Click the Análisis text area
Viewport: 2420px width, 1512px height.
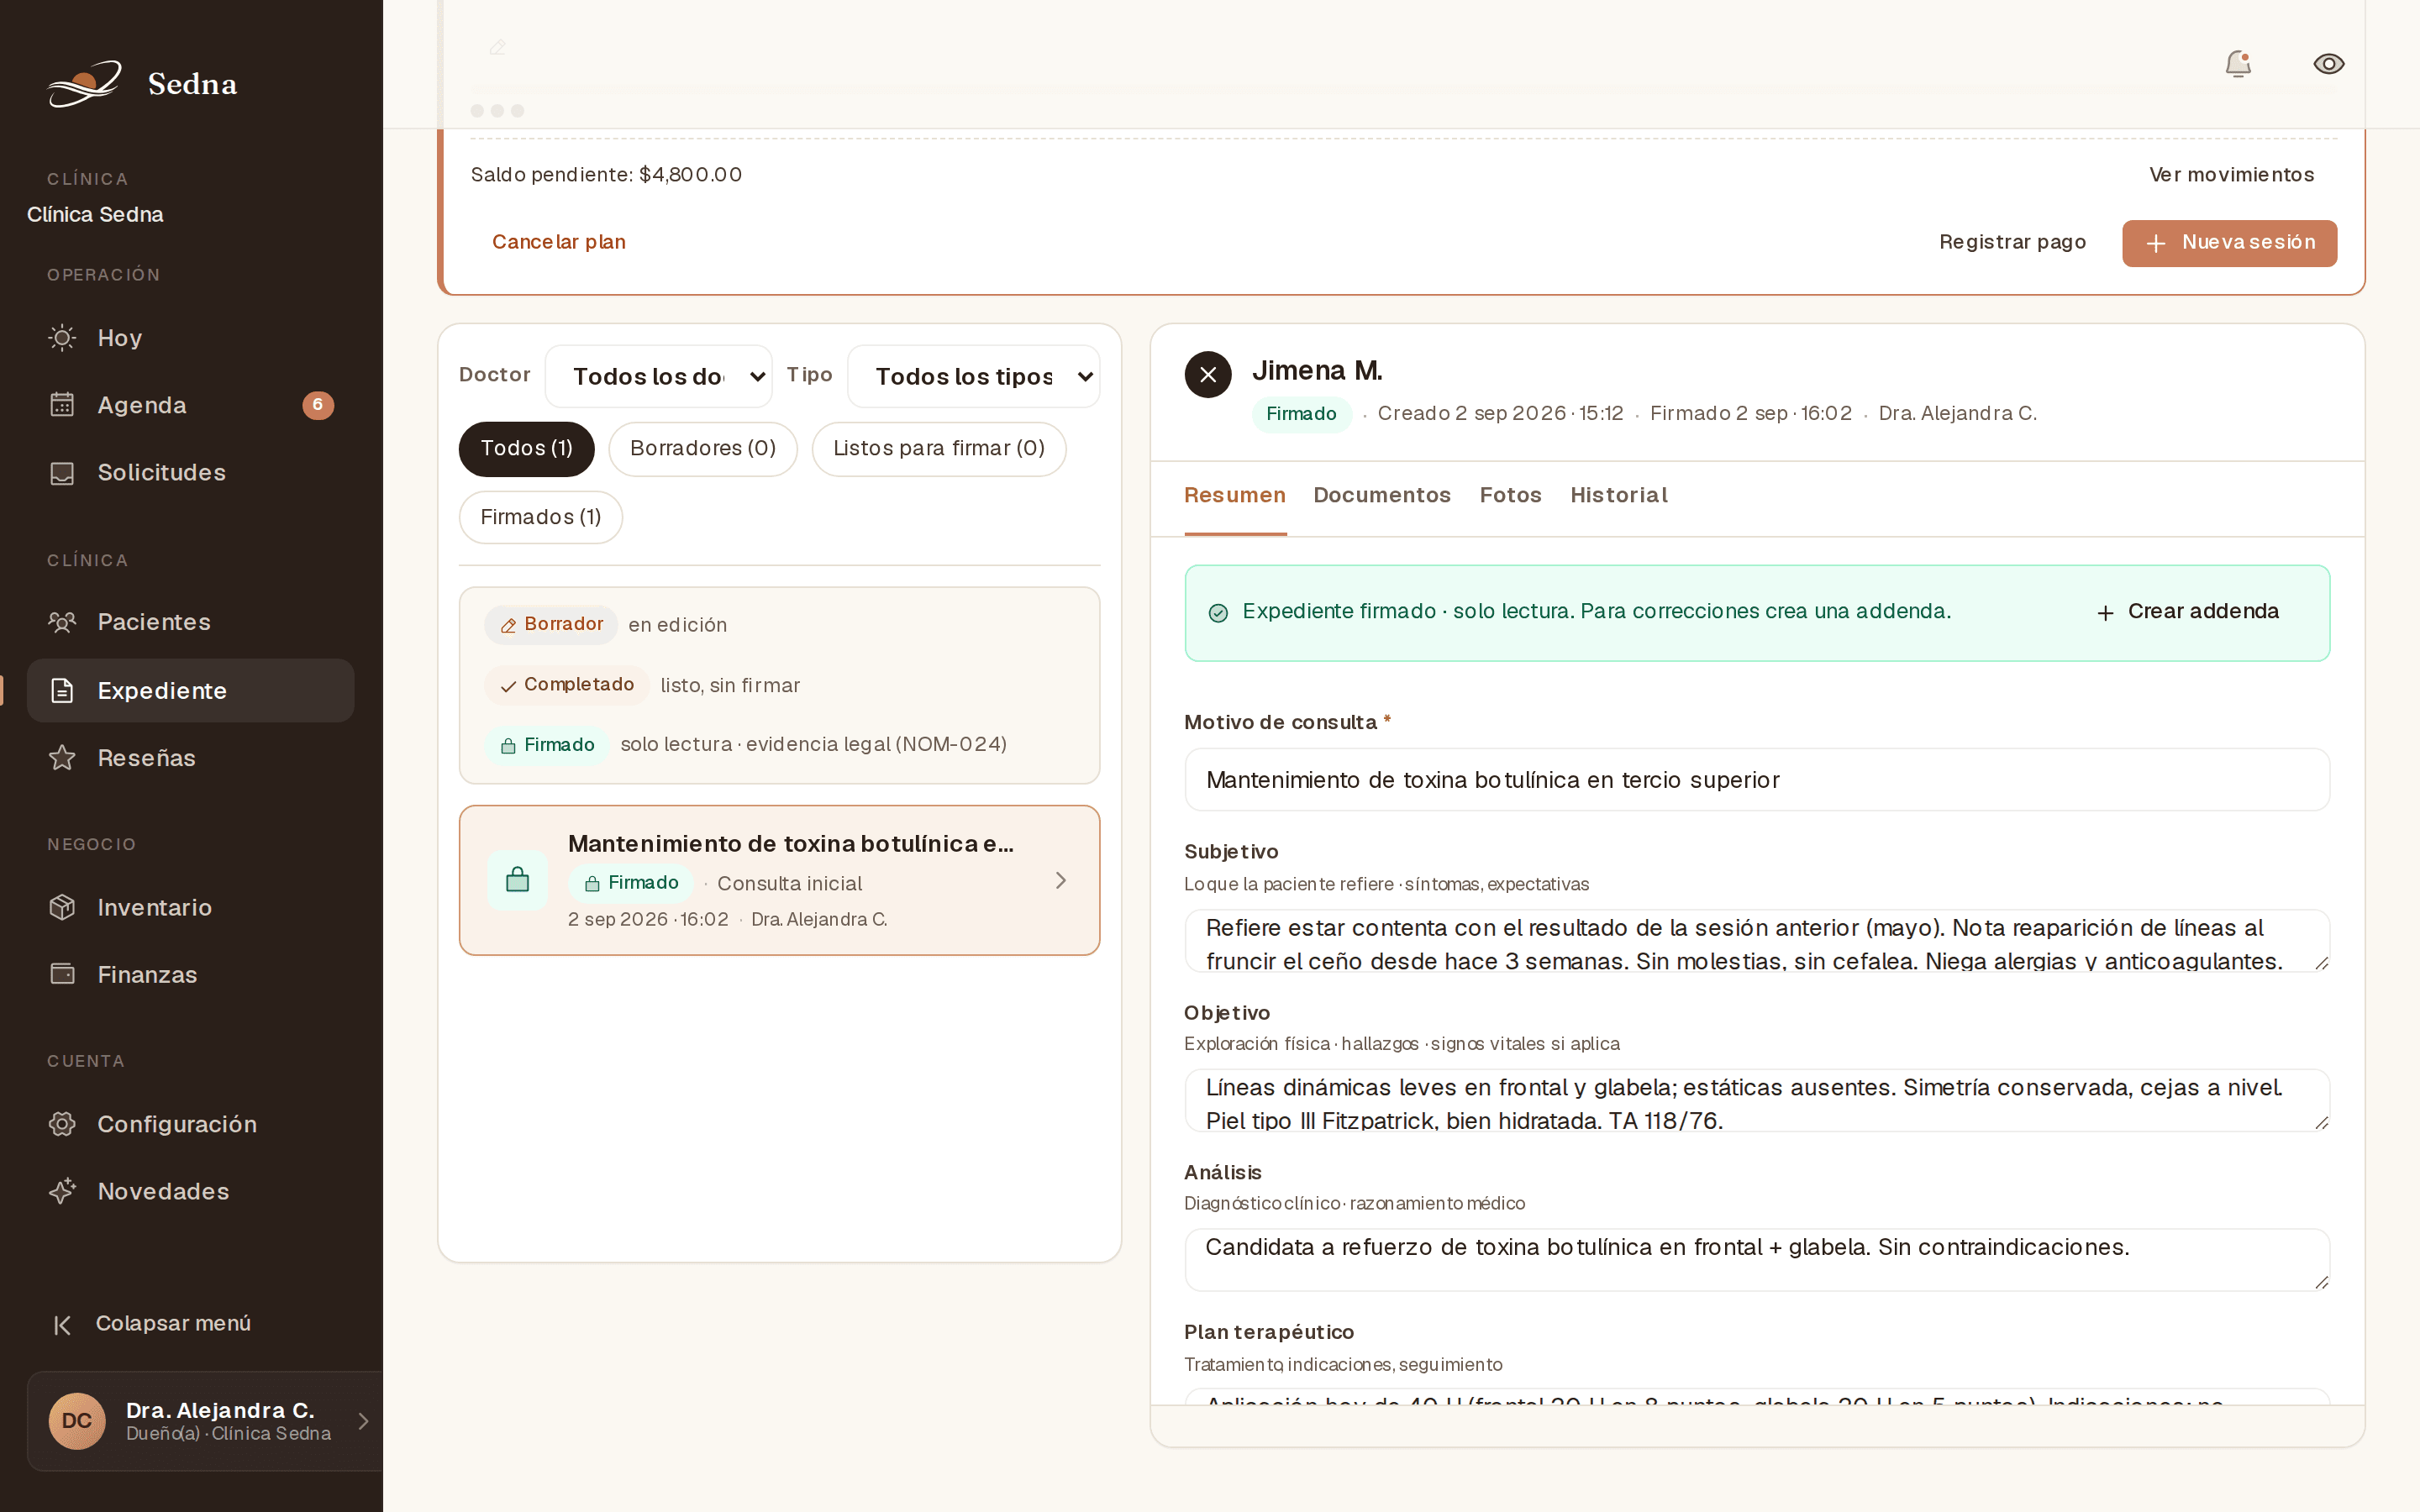click(x=1757, y=1260)
